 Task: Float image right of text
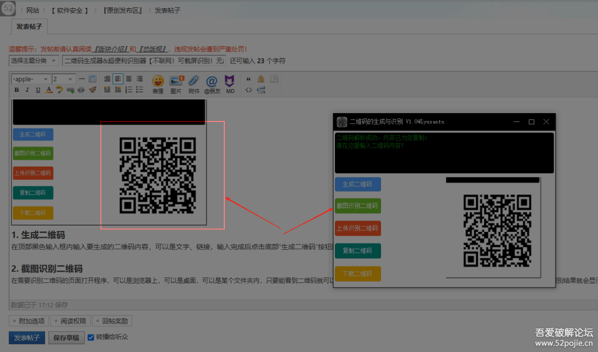(x=118, y=90)
